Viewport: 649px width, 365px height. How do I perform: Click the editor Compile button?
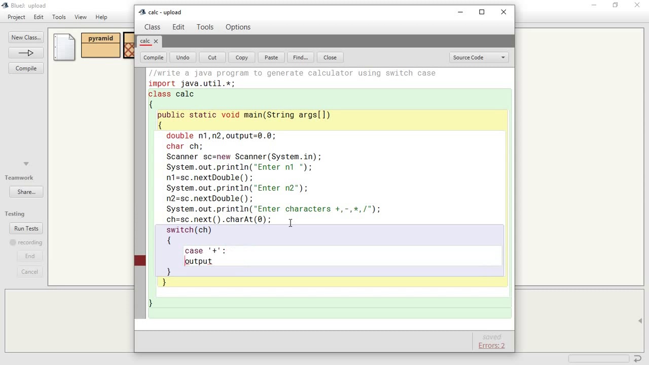pyautogui.click(x=153, y=57)
